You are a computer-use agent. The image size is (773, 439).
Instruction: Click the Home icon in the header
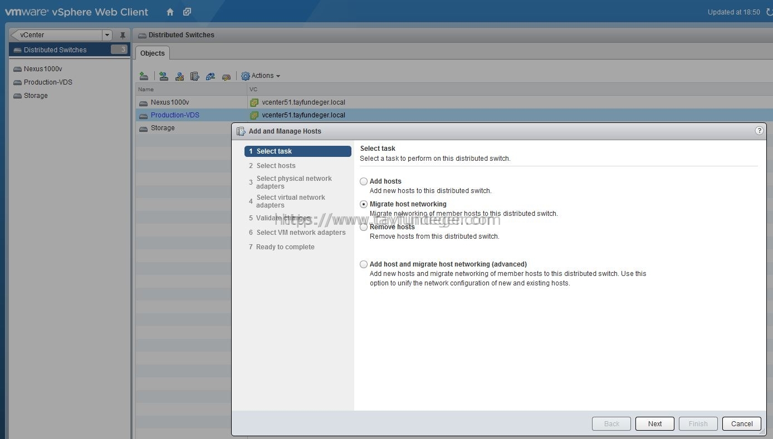click(x=170, y=12)
